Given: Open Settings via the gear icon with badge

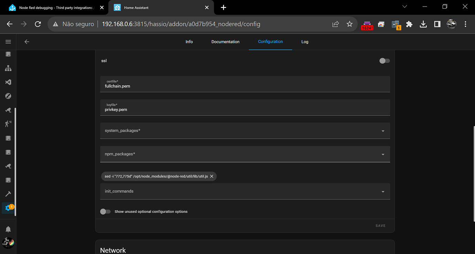Looking at the screenshot, I should [8, 208].
